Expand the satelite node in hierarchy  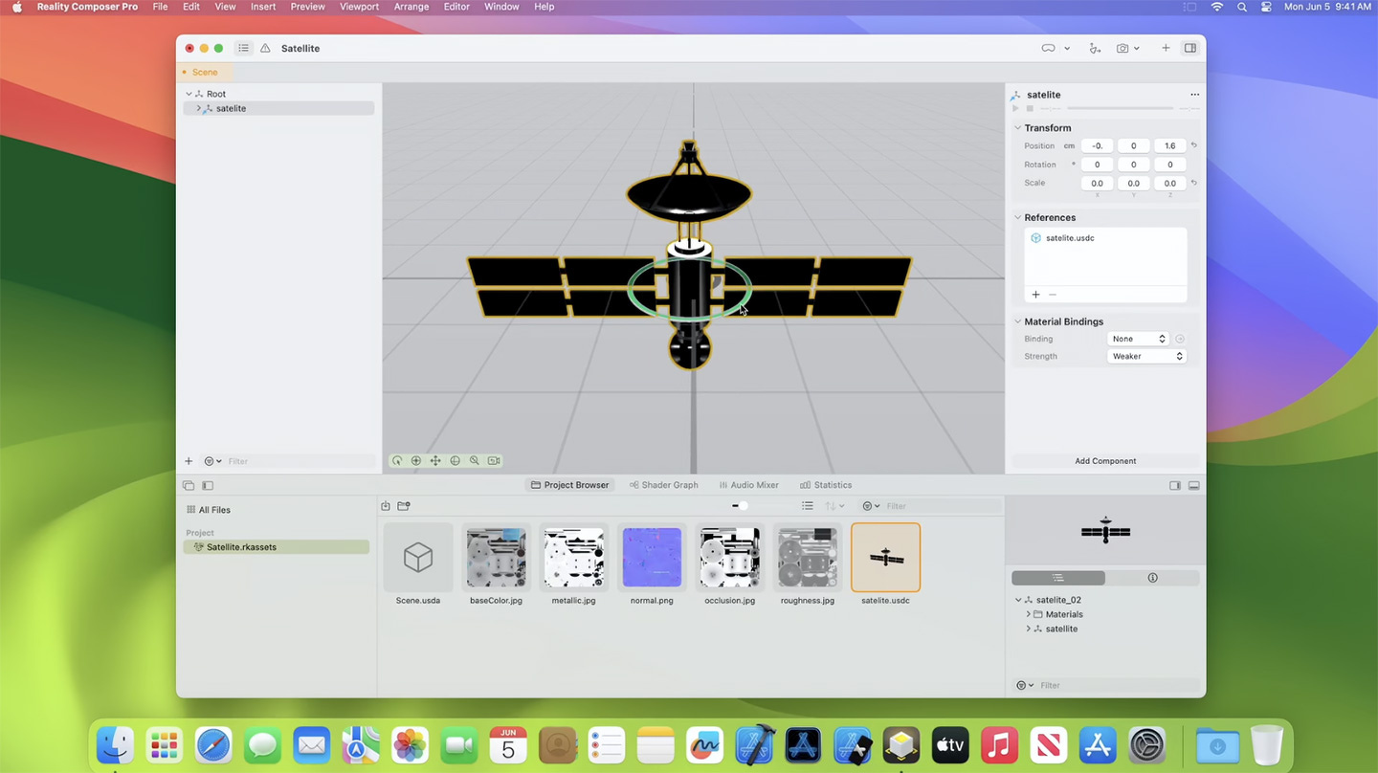pyautogui.click(x=198, y=108)
